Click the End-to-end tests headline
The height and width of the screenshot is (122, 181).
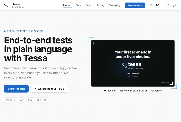click(x=38, y=49)
